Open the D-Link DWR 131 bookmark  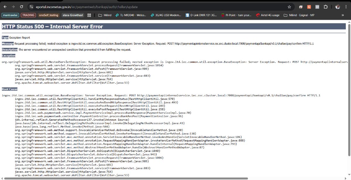point(201,15)
